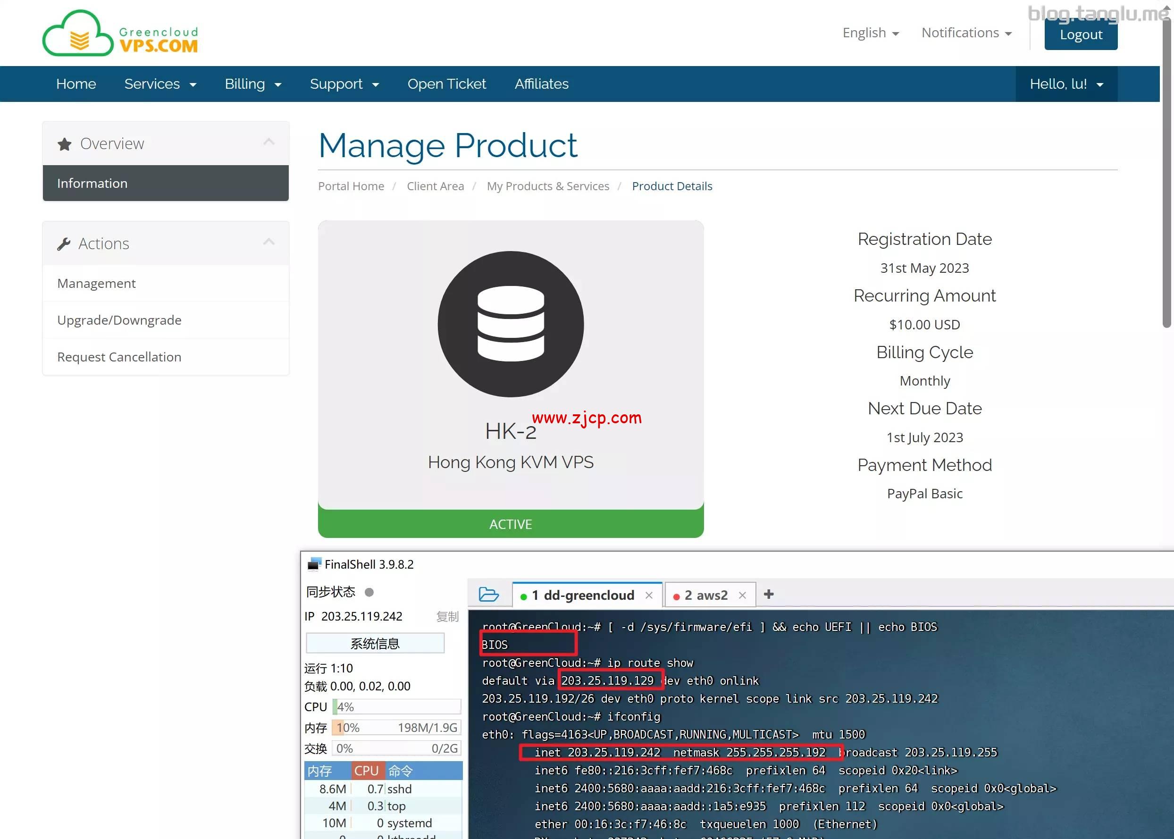Collapse the Actions panel chevron
The image size is (1174, 839).
pyautogui.click(x=268, y=242)
